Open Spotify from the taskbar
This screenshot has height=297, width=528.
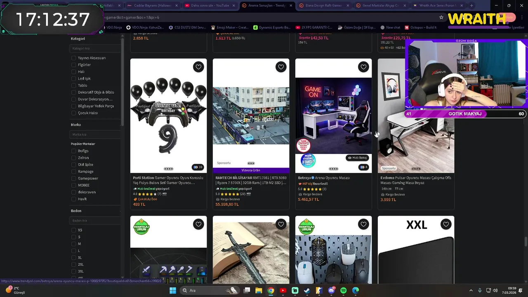tap(343, 290)
